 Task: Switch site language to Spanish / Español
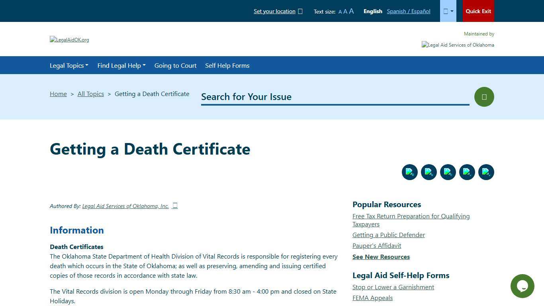(x=408, y=11)
